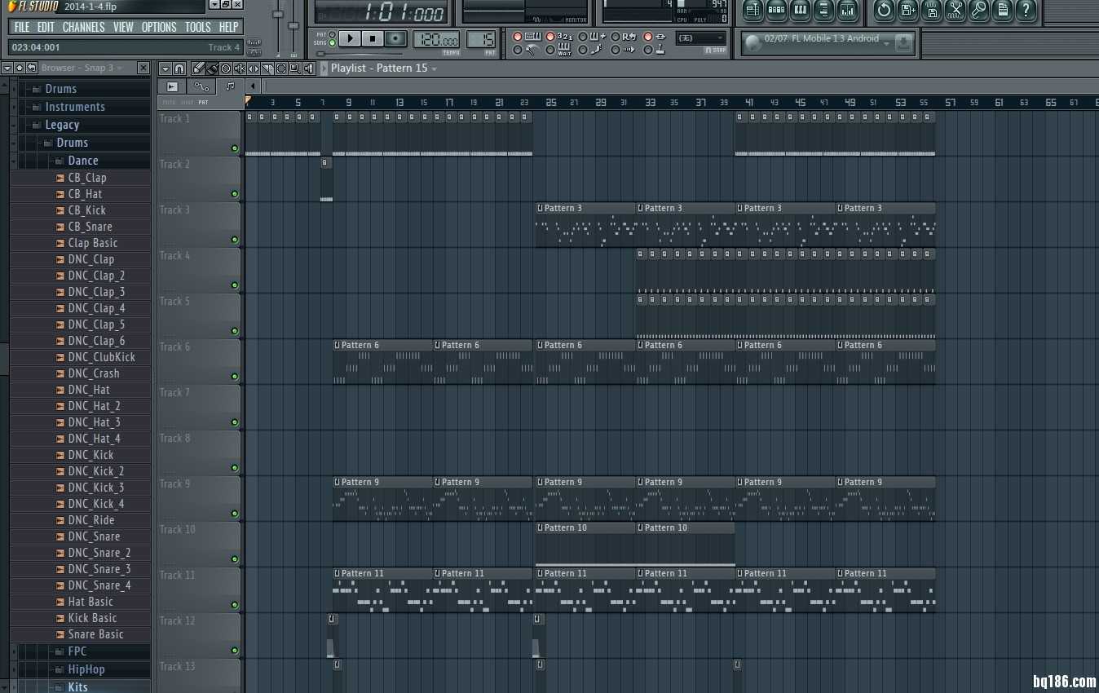This screenshot has width=1099, height=693.
Task: Open the Browser - Snap 3 dropdown
Action: [82, 68]
